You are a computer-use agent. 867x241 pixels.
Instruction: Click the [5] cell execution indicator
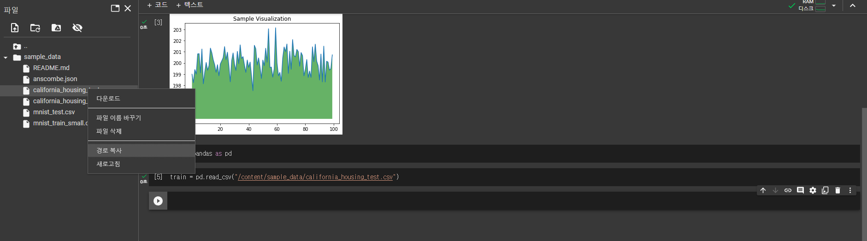pyautogui.click(x=158, y=177)
